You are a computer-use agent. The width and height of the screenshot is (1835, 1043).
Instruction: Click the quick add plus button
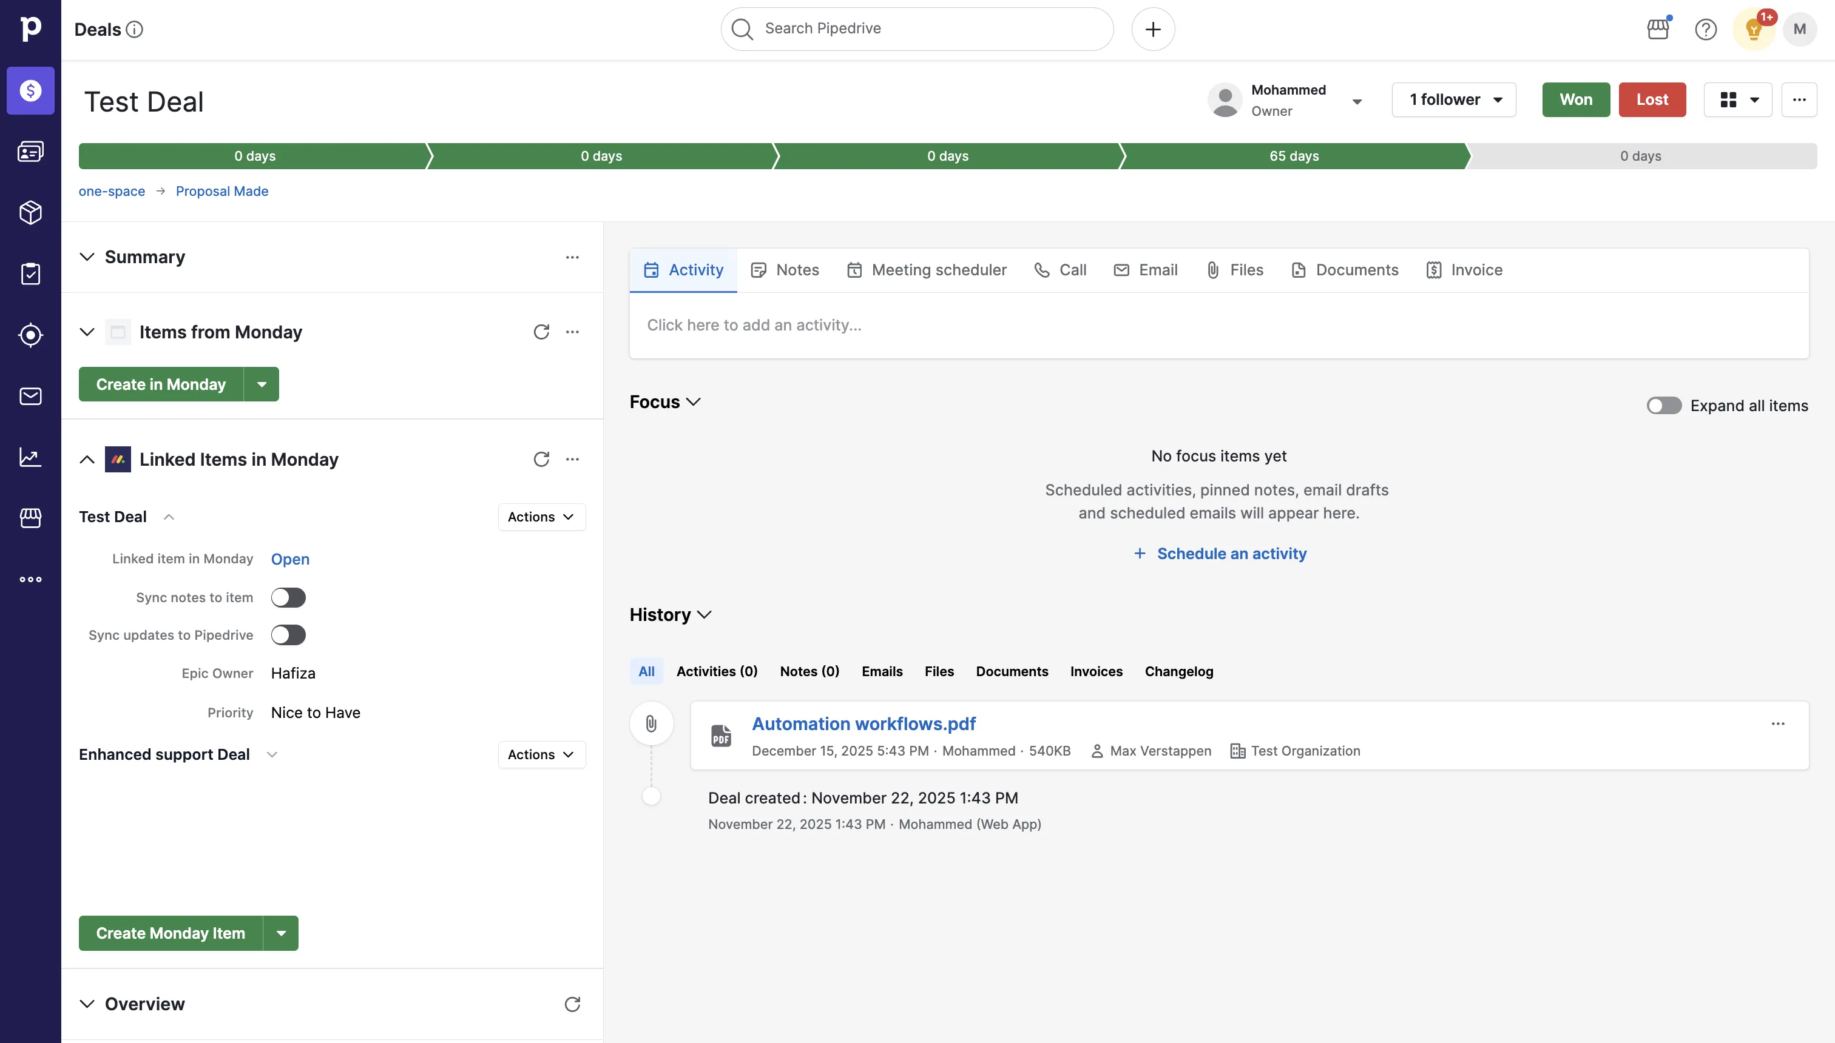coord(1152,29)
